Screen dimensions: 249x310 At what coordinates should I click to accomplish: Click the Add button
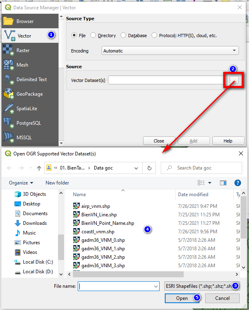tap(193, 141)
